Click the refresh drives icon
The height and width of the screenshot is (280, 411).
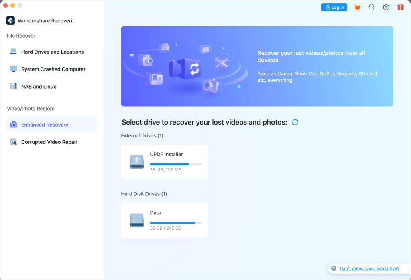click(x=295, y=122)
